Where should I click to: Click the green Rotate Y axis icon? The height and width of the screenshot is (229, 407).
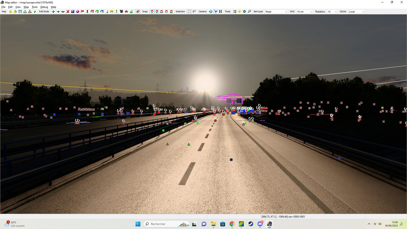point(97,11)
